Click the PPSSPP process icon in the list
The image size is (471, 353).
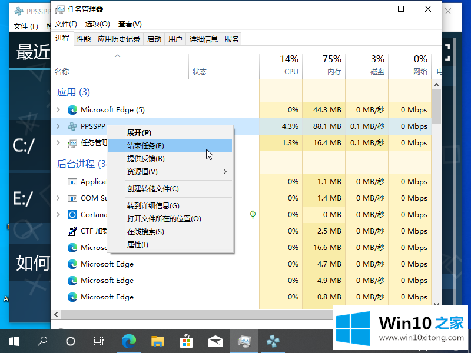coord(72,126)
